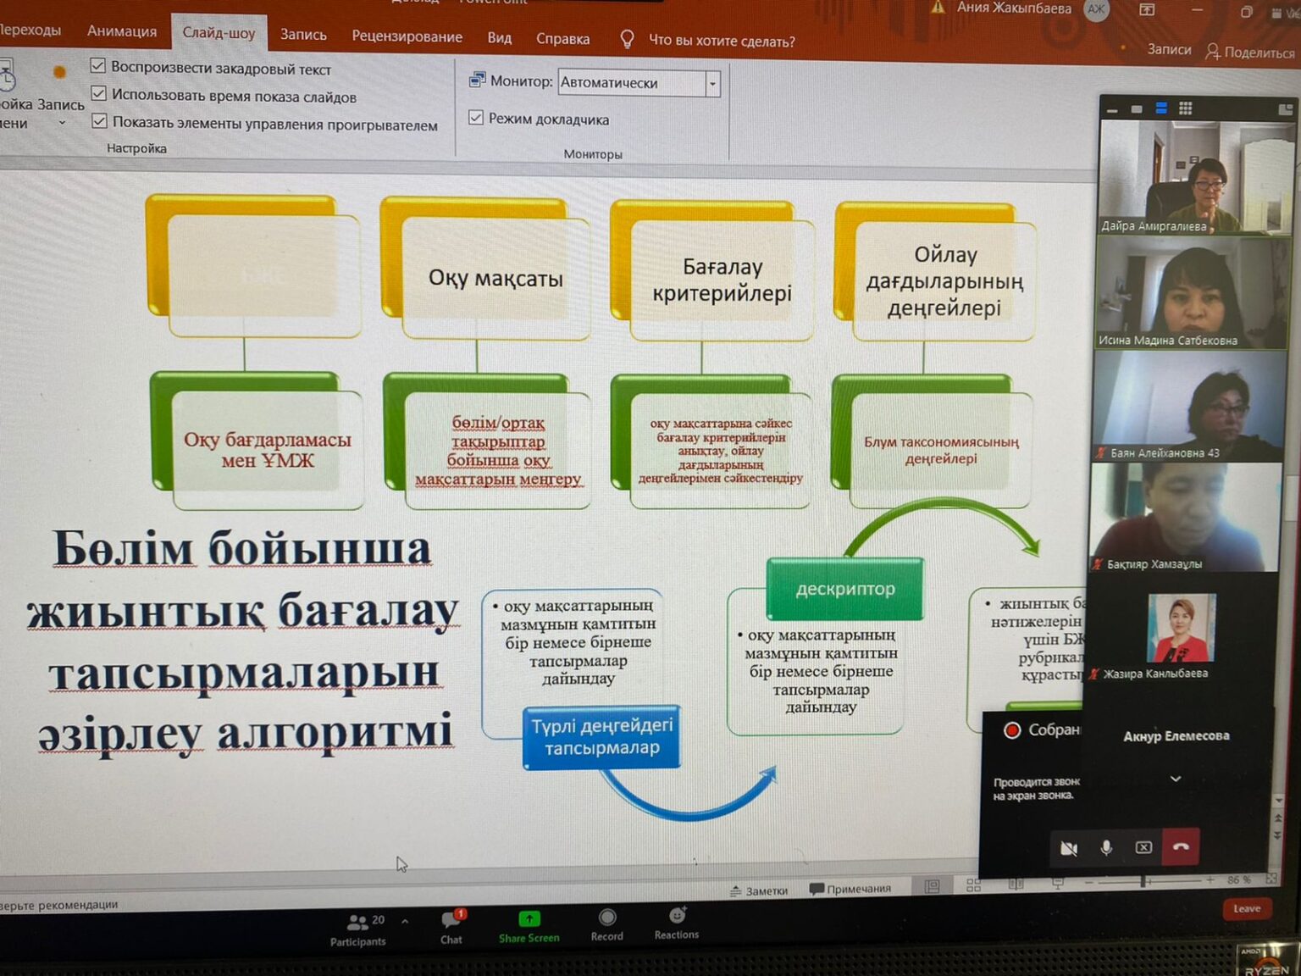This screenshot has height=976, width=1301.
Task: Hang up with the red phone icon
Action: tap(1181, 846)
